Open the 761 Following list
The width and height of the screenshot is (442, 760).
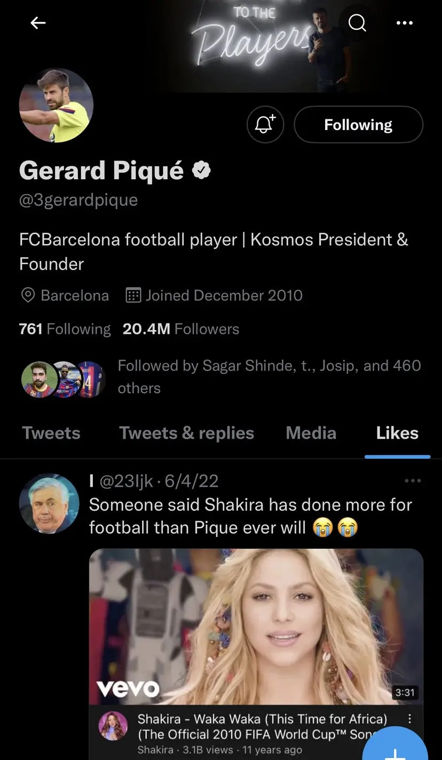point(65,328)
